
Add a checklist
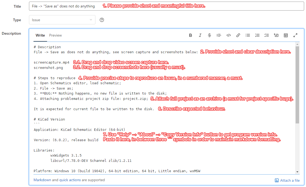pos(267,35)
